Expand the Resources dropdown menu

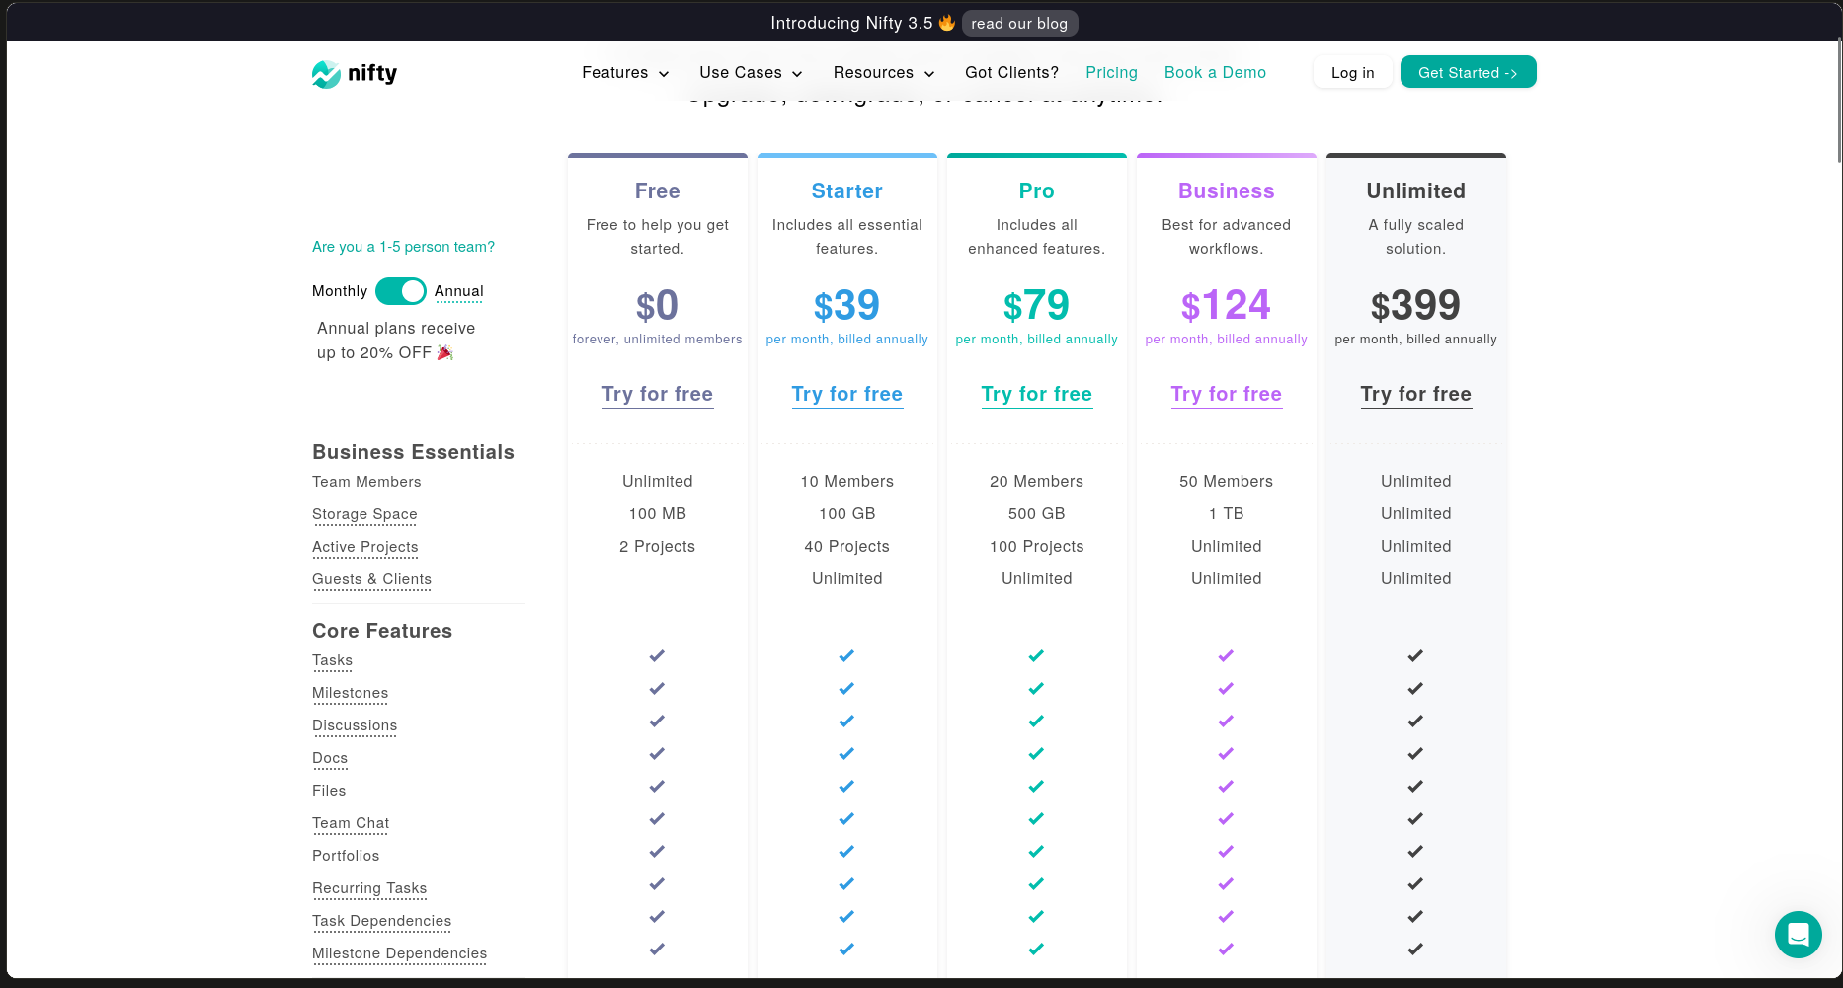coord(884,73)
